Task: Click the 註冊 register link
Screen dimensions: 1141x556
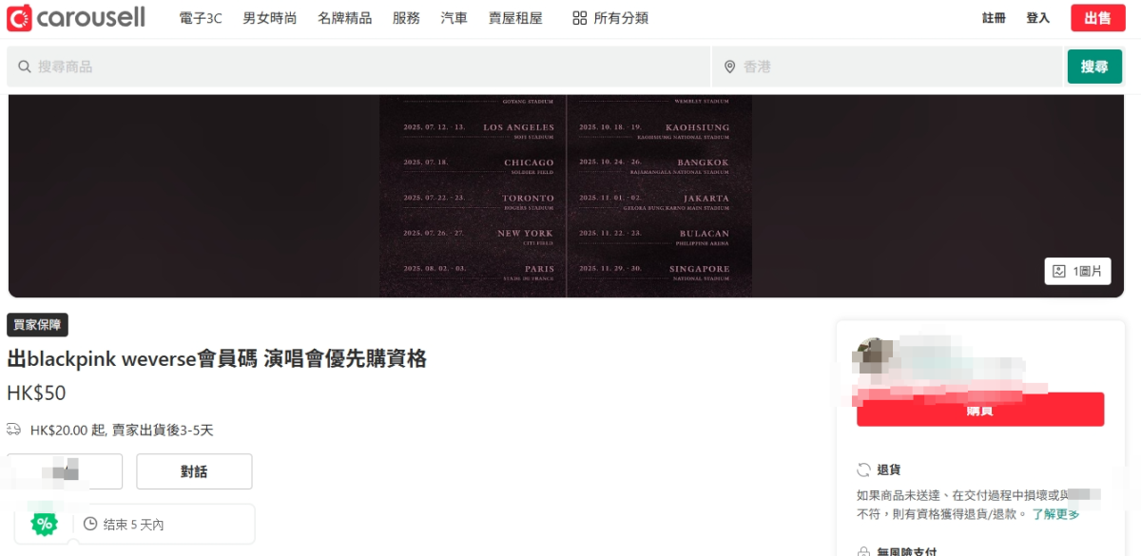Action: point(994,18)
